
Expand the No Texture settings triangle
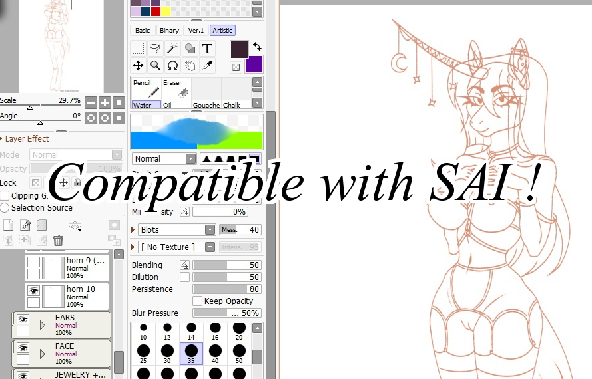click(133, 247)
